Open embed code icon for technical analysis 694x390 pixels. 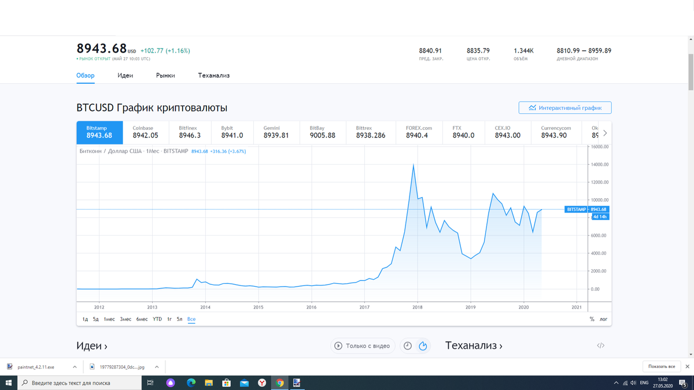[601, 346]
